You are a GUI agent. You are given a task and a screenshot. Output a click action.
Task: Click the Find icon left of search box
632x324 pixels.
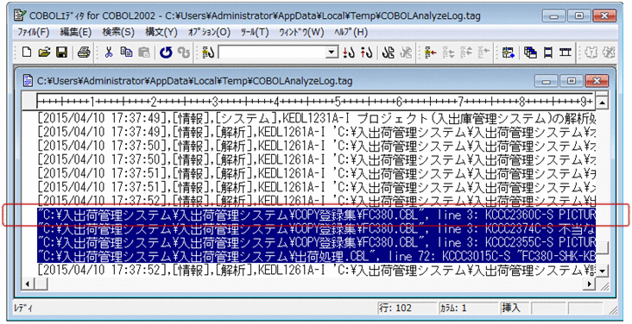click(208, 53)
